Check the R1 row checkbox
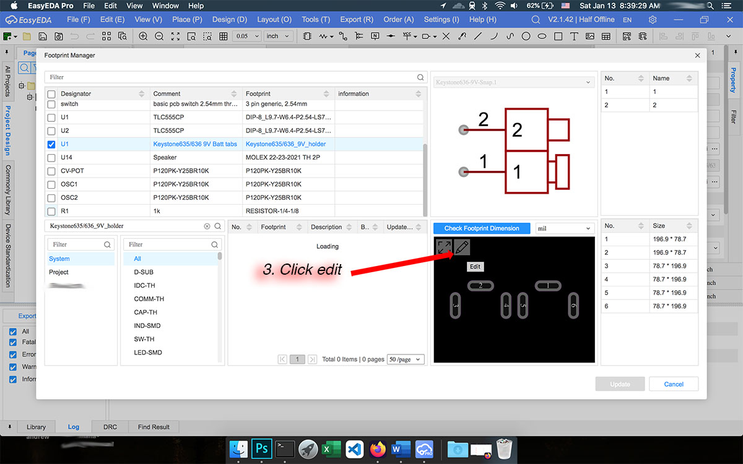This screenshot has width=743, height=464. point(51,211)
